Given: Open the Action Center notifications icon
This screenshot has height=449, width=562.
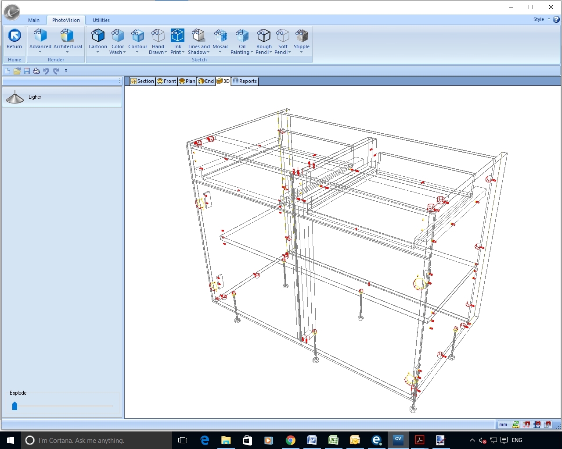Looking at the screenshot, I should 504,440.
